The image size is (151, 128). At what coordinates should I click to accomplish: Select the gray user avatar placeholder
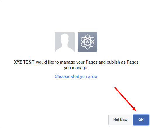[65, 42]
